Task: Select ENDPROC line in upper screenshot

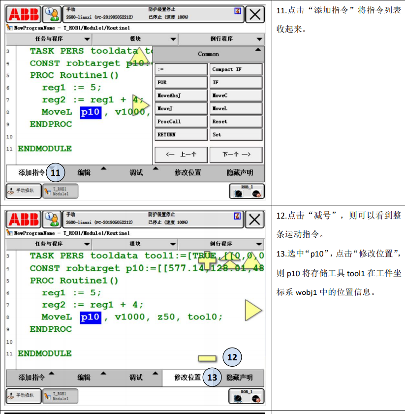Action: click(x=51, y=124)
